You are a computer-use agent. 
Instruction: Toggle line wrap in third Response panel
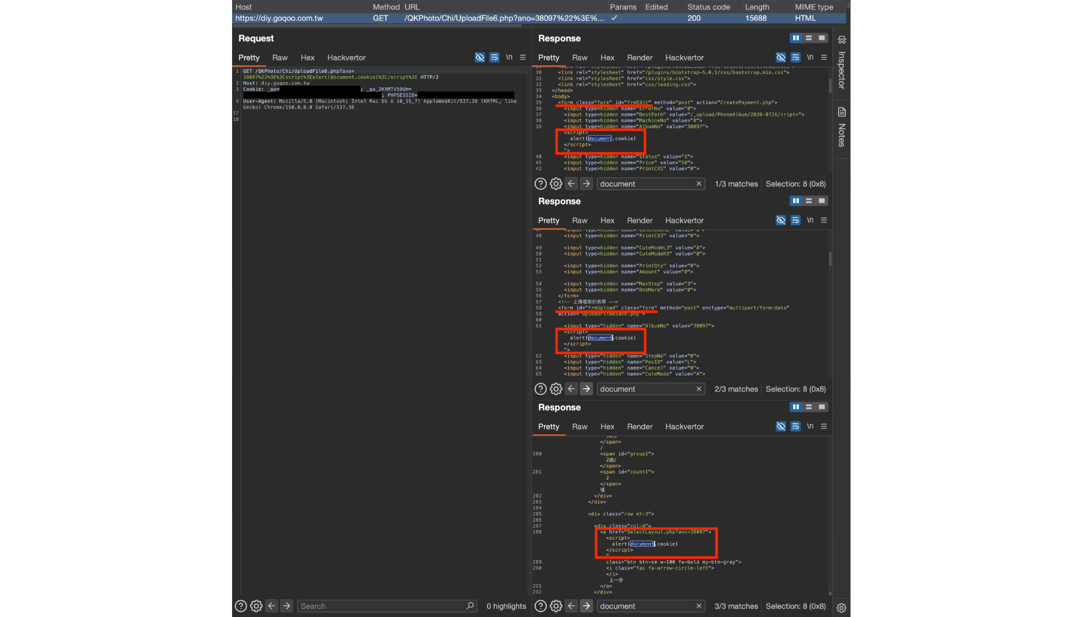[795, 426]
